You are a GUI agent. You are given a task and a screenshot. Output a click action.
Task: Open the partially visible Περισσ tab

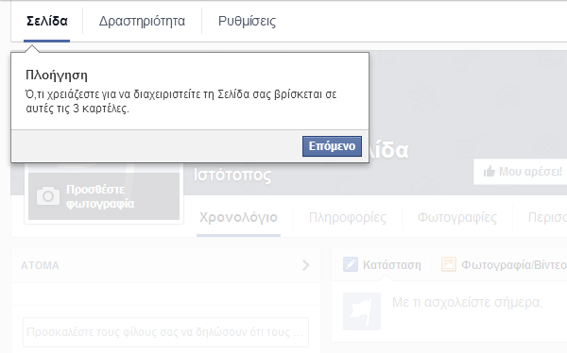point(547,217)
